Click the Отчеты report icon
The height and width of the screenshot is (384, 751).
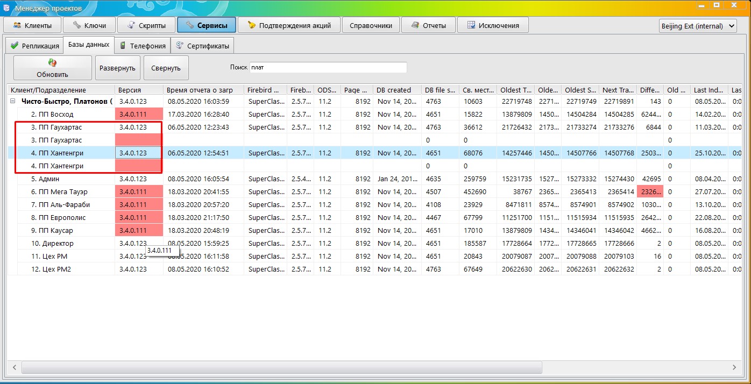click(415, 25)
